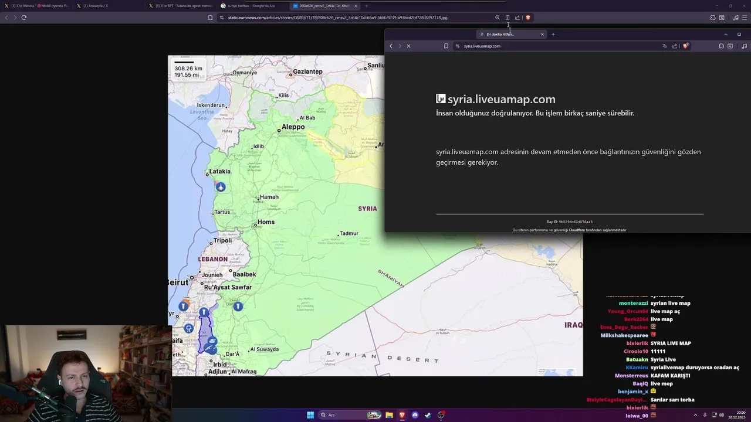
Task: Click chat username 'monterazzi'
Action: [x=633, y=303]
